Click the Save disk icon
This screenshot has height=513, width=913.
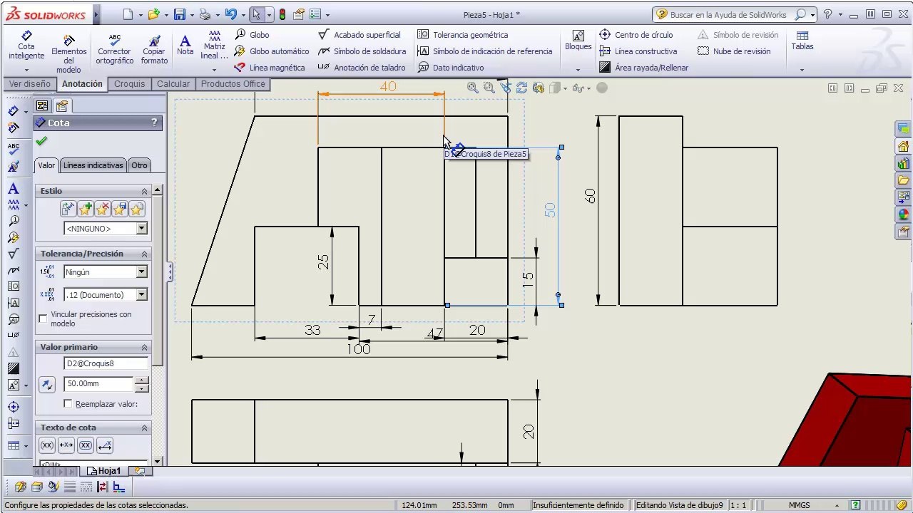(x=180, y=14)
